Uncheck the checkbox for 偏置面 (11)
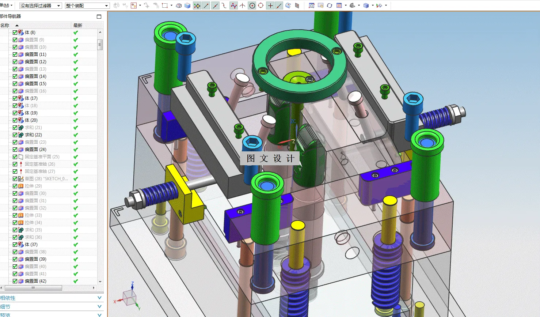540x317 pixels. coord(15,54)
